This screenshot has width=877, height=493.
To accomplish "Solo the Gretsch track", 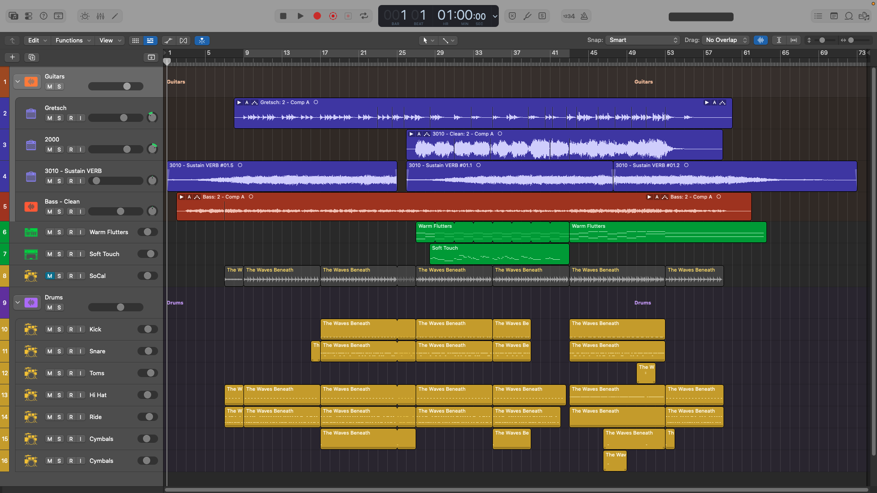I will coord(59,118).
